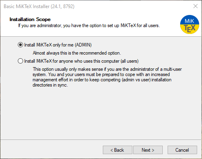Click the 'Installation Scope' heading
202x159 pixels.
[x=30, y=19]
